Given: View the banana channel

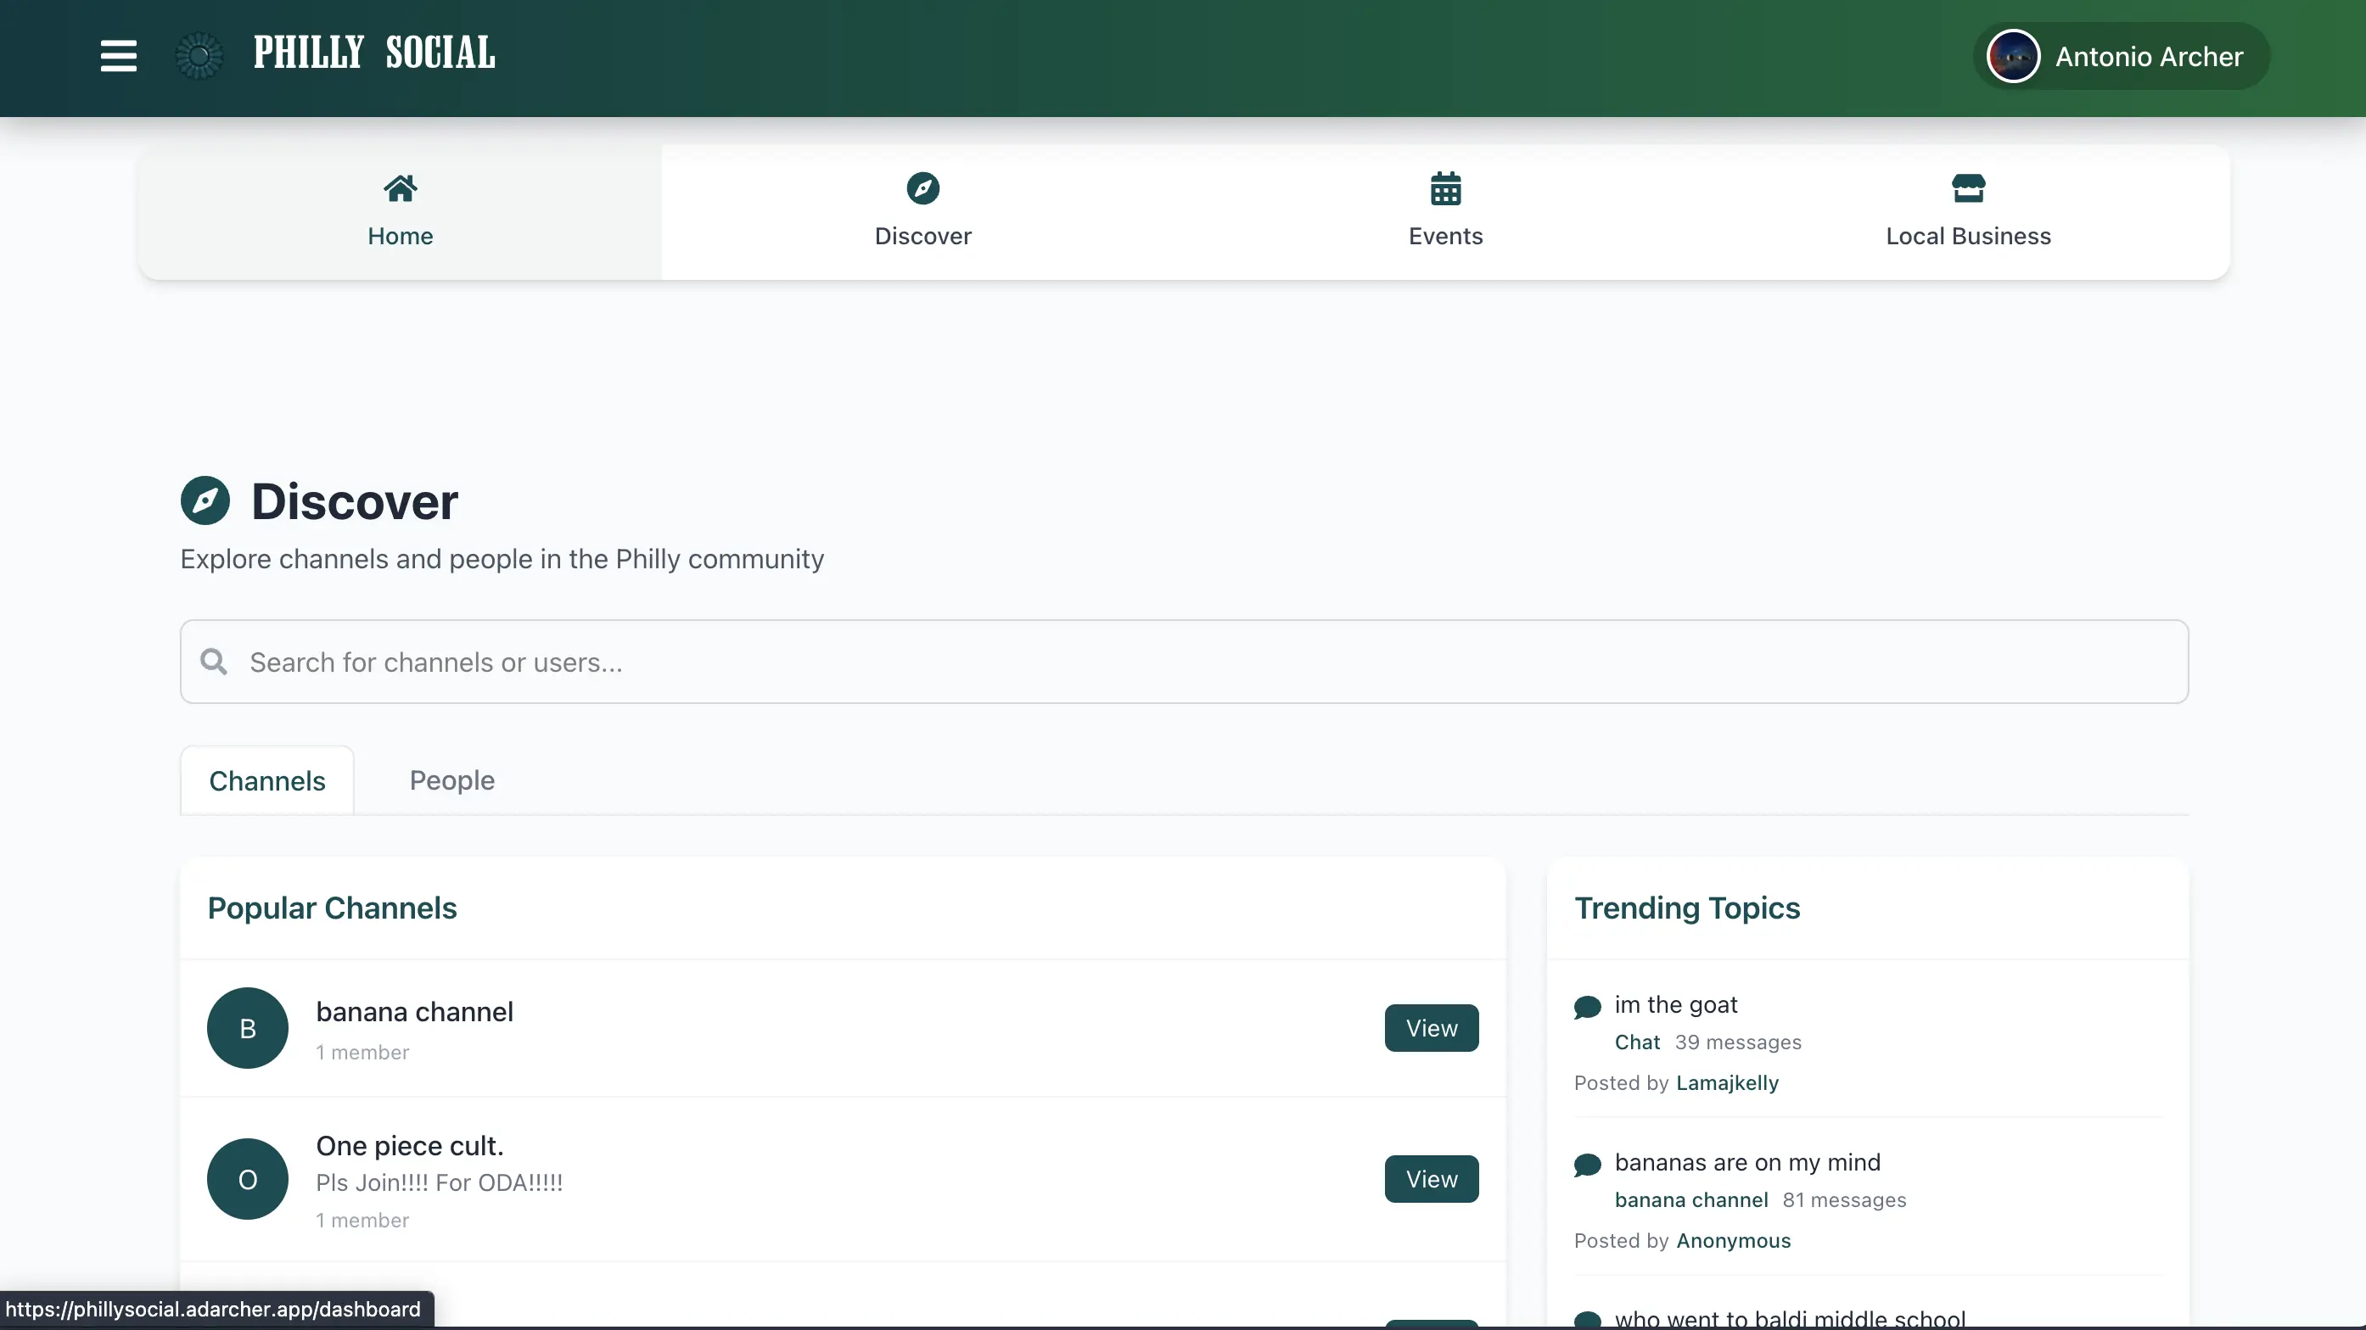Looking at the screenshot, I should 1431,1028.
